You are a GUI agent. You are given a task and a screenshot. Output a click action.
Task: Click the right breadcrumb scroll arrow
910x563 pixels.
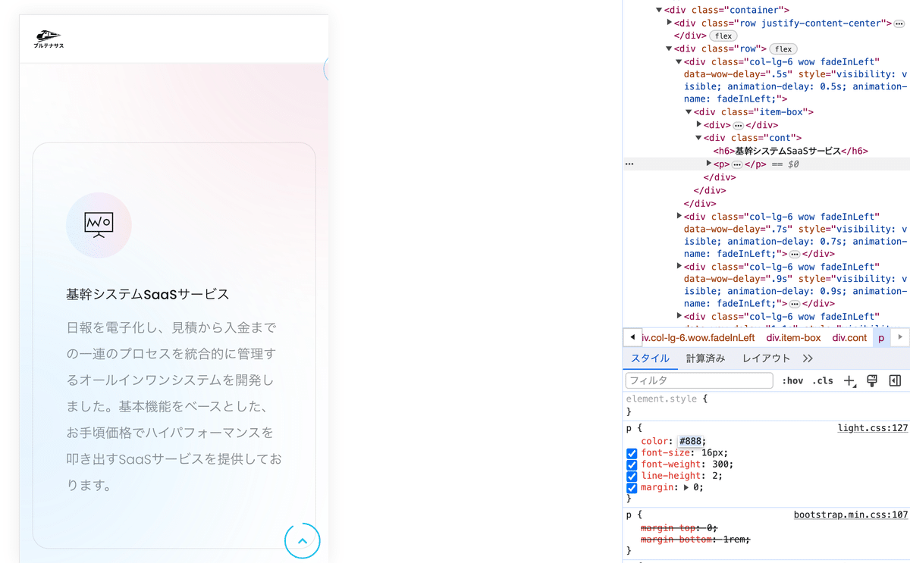click(x=900, y=337)
